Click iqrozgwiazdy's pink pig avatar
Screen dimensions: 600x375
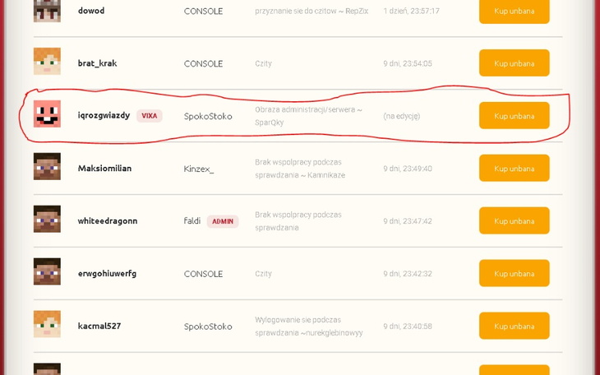pos(47,114)
